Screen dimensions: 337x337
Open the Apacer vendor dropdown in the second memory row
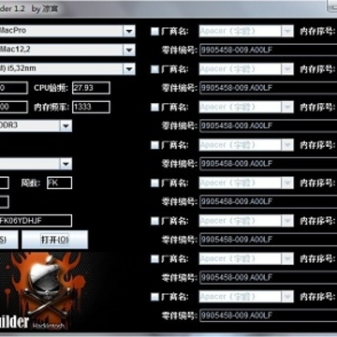(246, 69)
